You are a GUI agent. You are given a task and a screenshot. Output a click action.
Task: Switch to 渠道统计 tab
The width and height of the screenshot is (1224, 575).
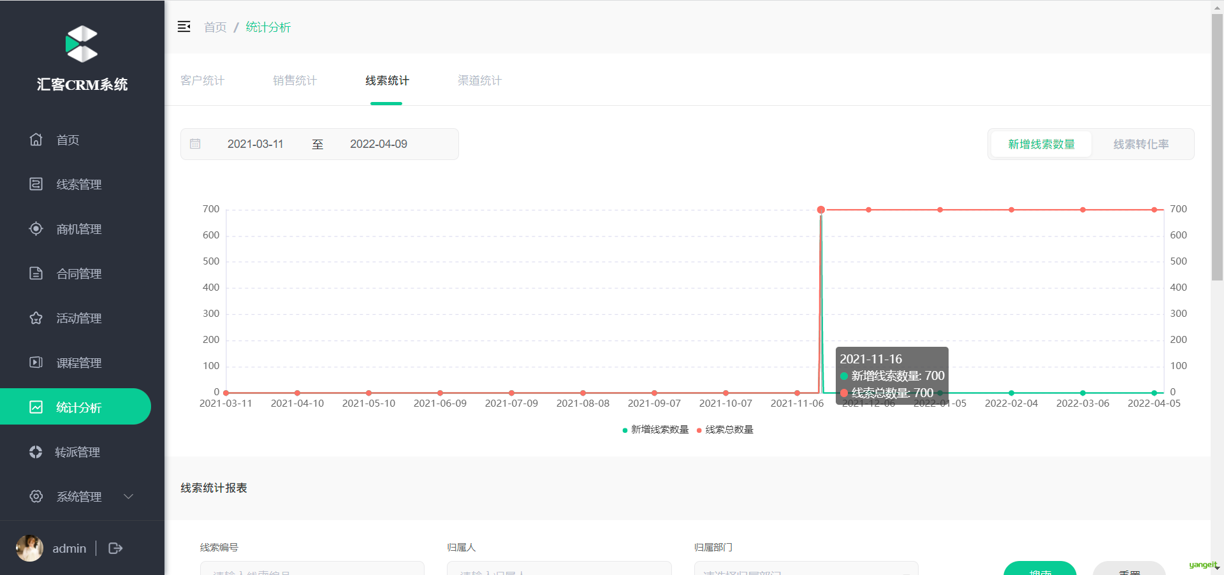479,80
